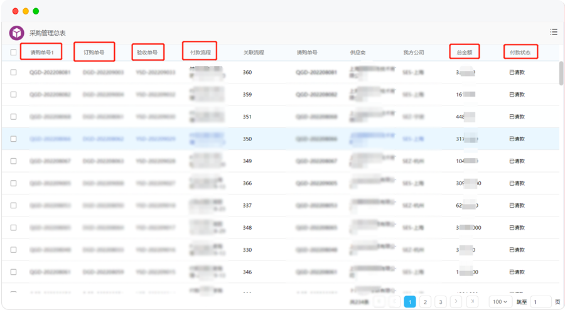
Task: Click the green macOS zoom button
Action: pos(36,11)
